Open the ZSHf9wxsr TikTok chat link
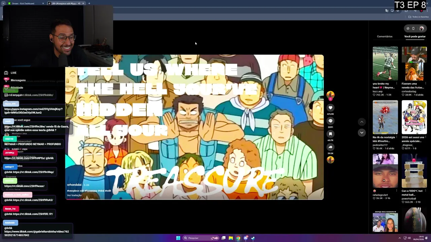 (x=24, y=186)
